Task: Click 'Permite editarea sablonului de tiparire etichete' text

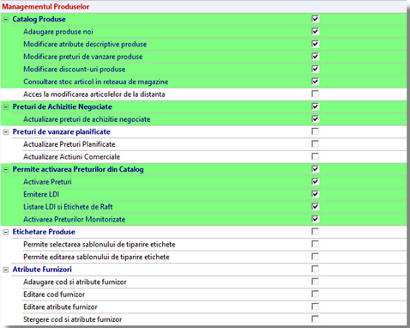Action: 96,257
